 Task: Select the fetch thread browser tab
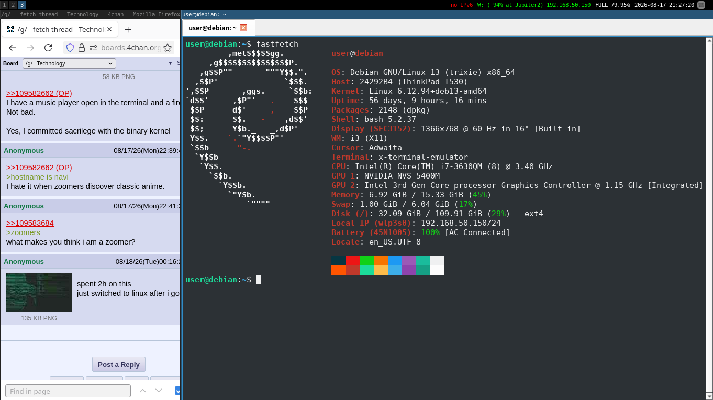click(x=60, y=29)
